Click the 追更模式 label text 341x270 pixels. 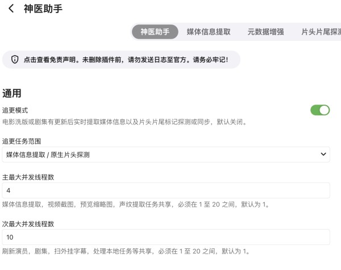click(x=15, y=110)
